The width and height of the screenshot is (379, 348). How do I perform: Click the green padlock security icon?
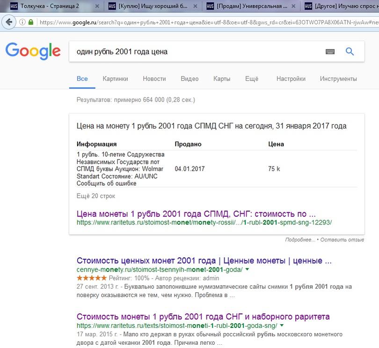coord(31,22)
